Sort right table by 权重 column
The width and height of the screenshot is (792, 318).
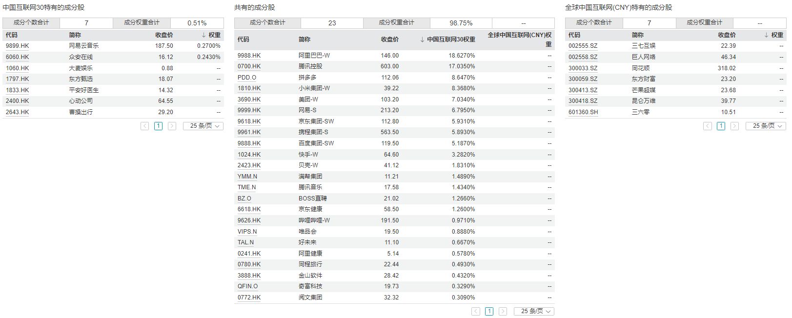coord(773,35)
